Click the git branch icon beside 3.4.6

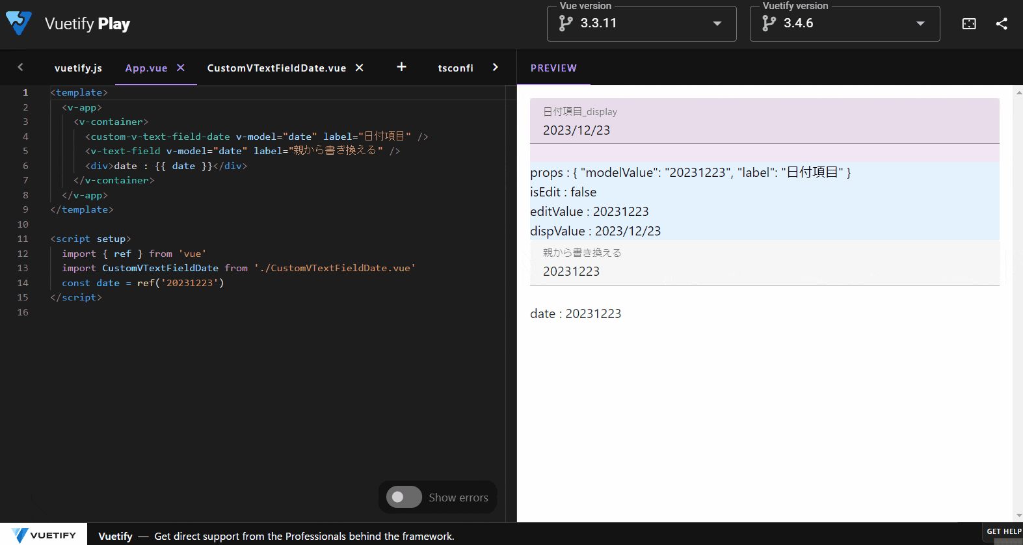(x=769, y=23)
